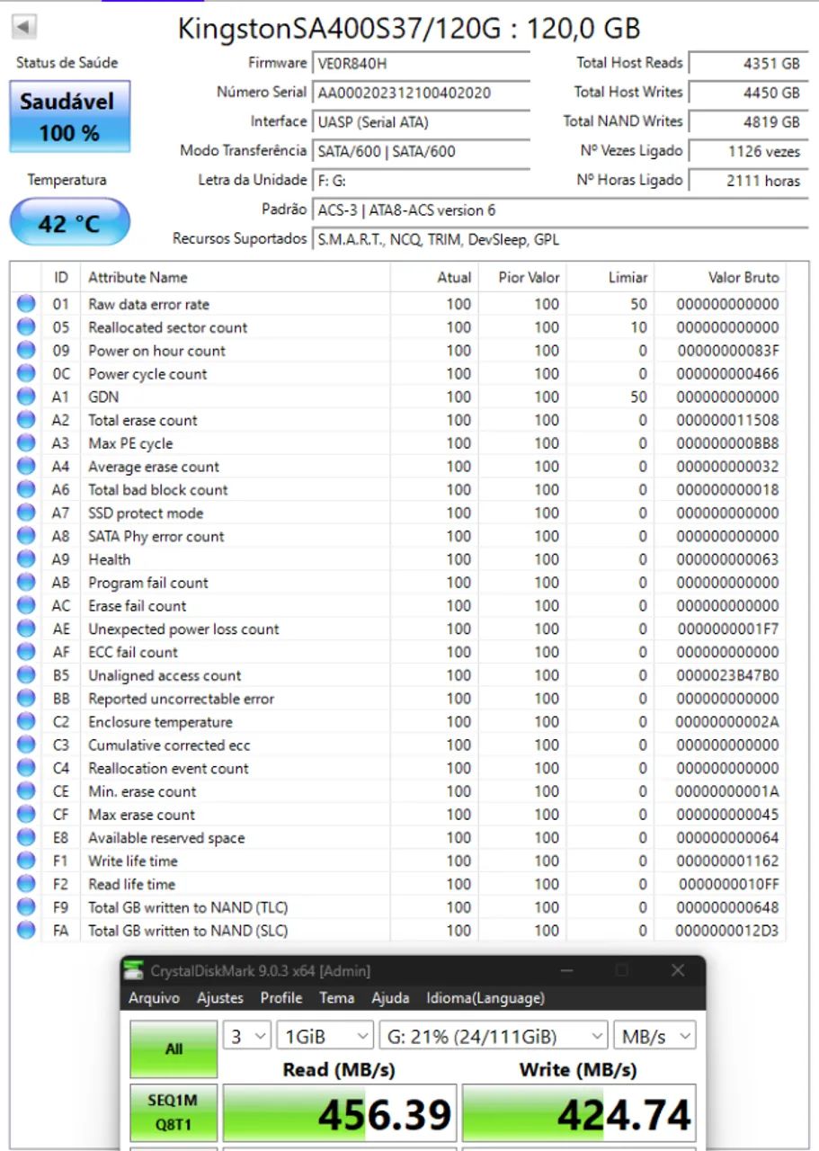Image resolution: width=819 pixels, height=1151 pixels.
Task: Open Arquivo menu in CrystalDiskMark
Action: click(154, 998)
